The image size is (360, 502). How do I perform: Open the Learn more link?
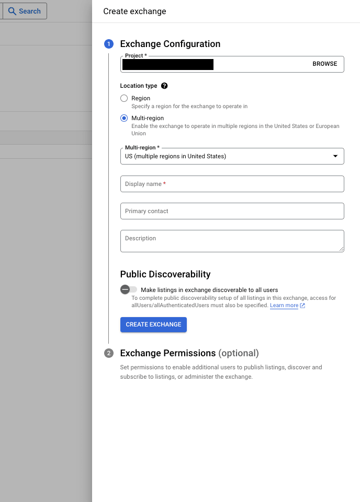coord(284,306)
